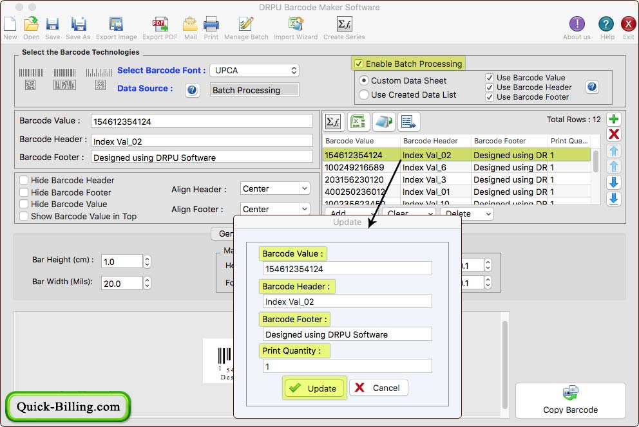Open the Align Footer dropdown
The height and width of the screenshot is (427, 639).
point(275,209)
